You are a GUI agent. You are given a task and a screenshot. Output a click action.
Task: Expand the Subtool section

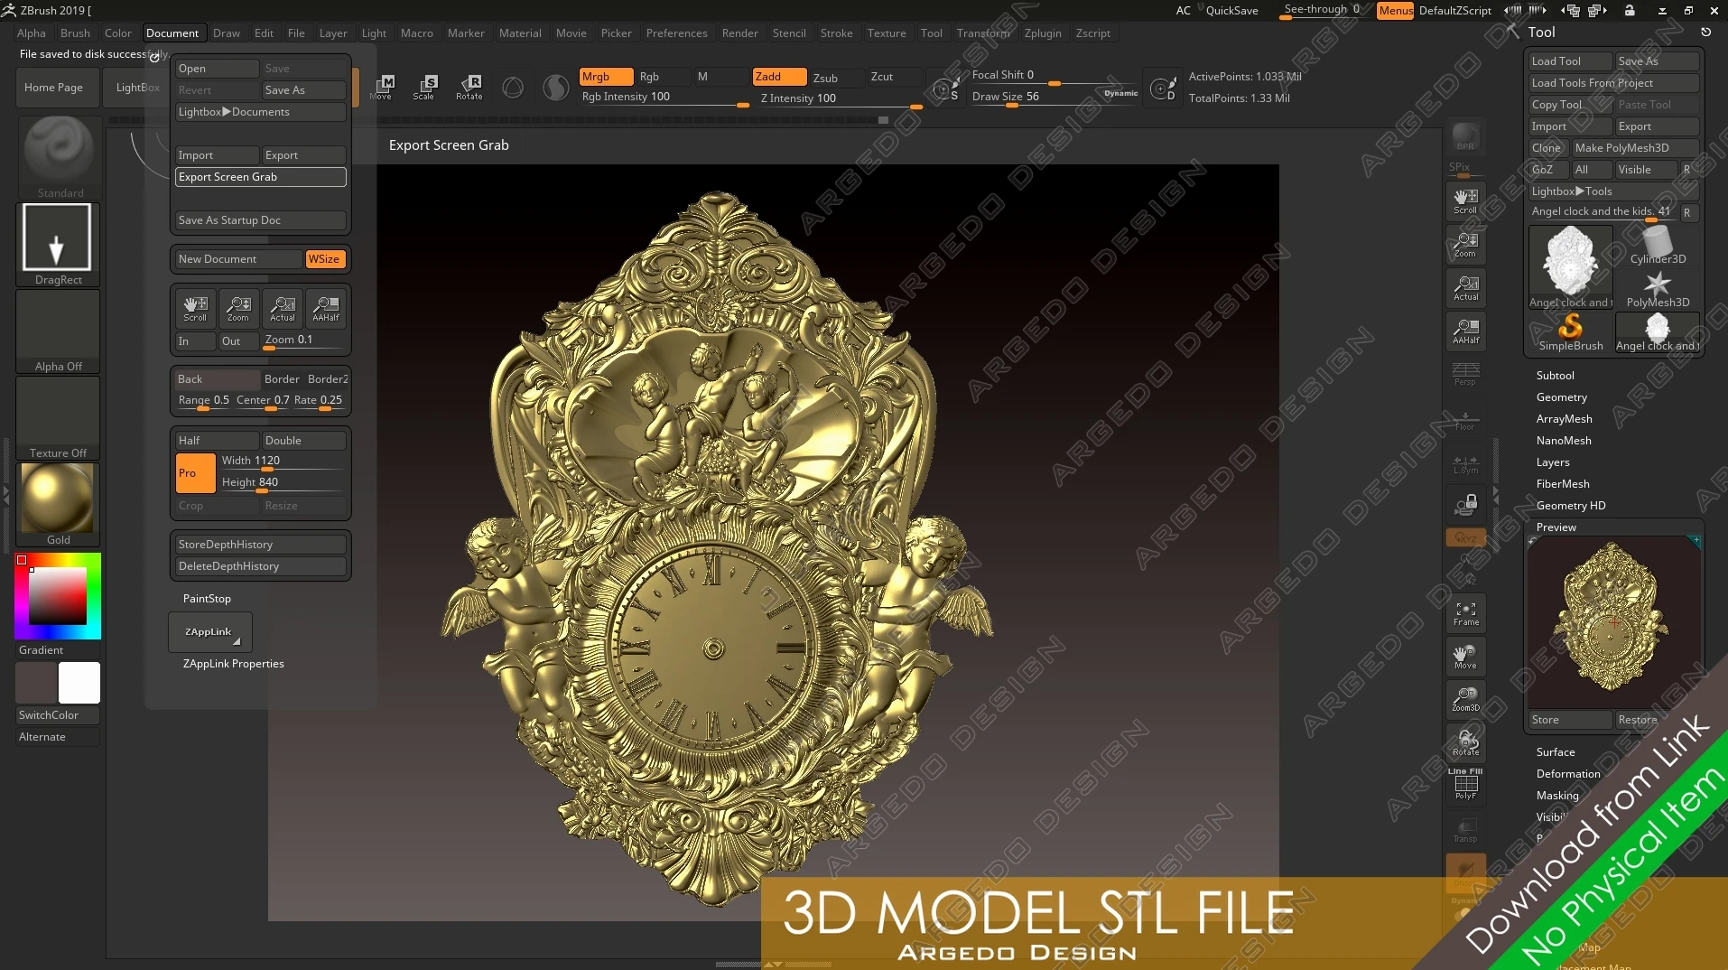click(1555, 376)
